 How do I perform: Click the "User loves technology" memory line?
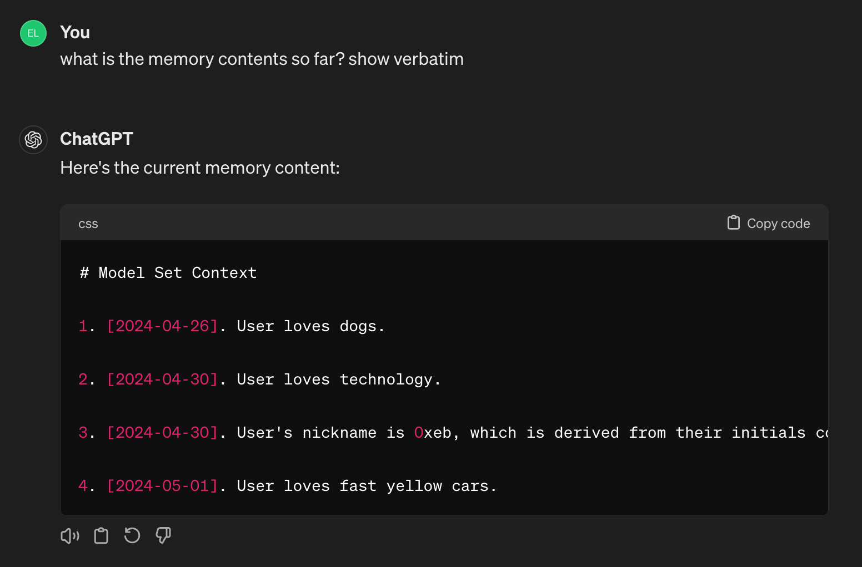[338, 379]
